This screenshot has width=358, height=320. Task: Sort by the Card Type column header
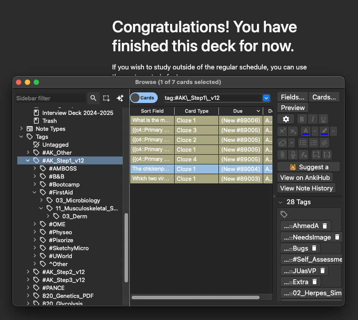tap(196, 111)
